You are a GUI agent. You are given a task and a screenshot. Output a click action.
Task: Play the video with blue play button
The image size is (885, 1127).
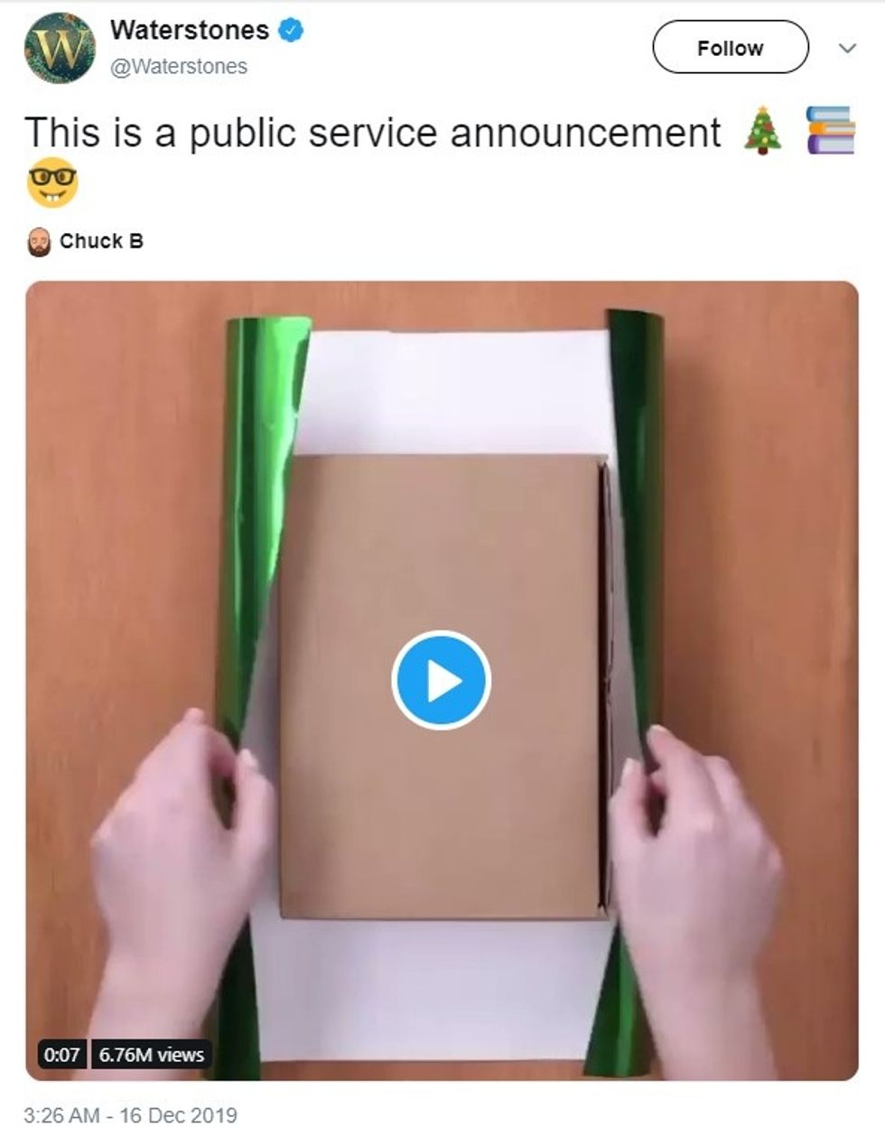point(441,680)
